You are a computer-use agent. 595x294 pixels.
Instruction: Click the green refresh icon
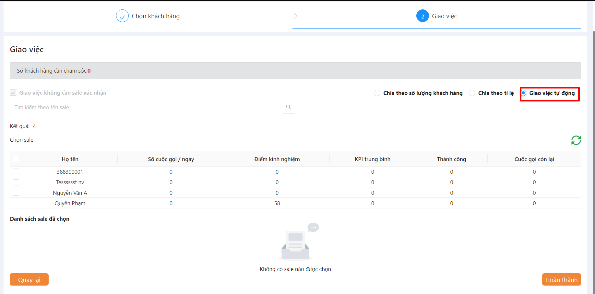(x=576, y=140)
